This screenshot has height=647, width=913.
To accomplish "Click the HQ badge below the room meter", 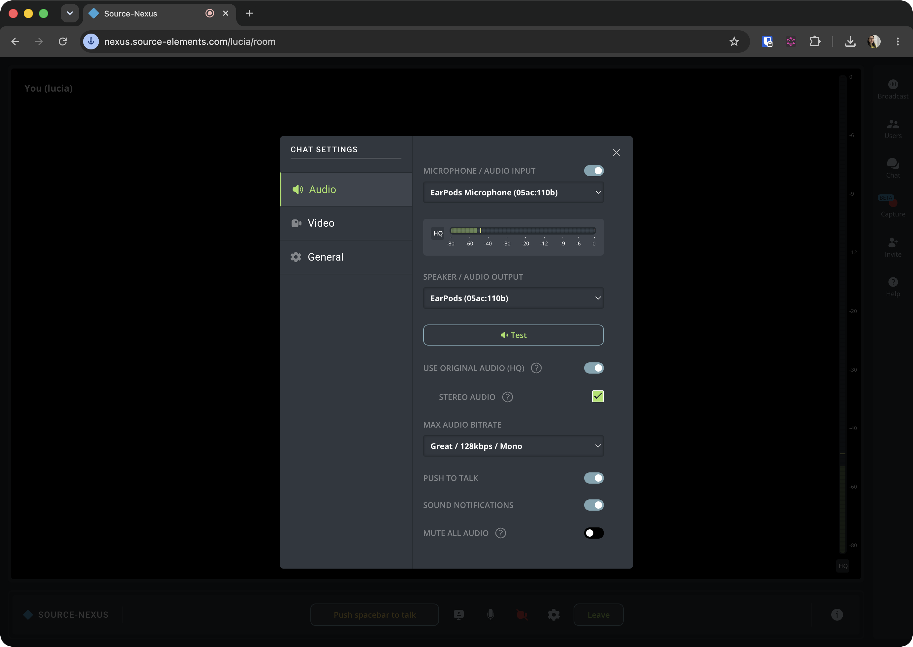I will pyautogui.click(x=843, y=566).
